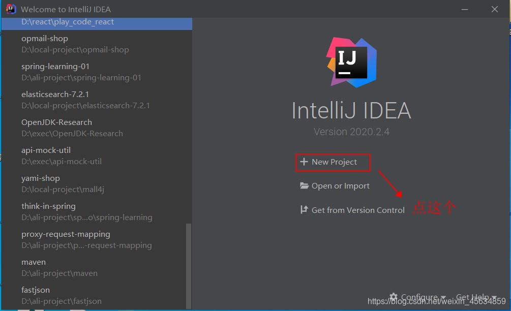Select the proxy-request-mapping project
Image resolution: width=511 pixels, height=311 pixels.
pos(97,240)
